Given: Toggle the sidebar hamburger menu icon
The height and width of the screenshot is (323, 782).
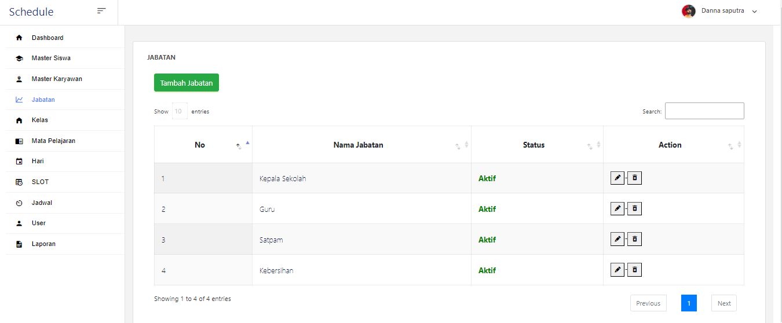Looking at the screenshot, I should point(101,11).
